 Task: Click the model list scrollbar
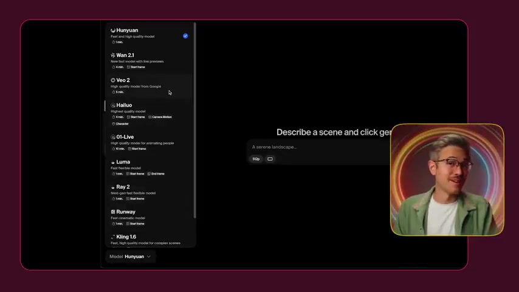(x=195, y=120)
